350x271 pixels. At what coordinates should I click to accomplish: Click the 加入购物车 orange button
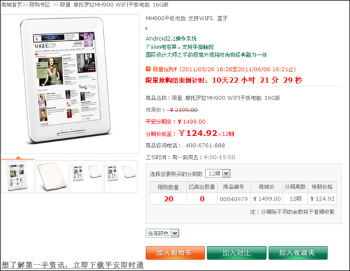pyautogui.click(x=175, y=253)
